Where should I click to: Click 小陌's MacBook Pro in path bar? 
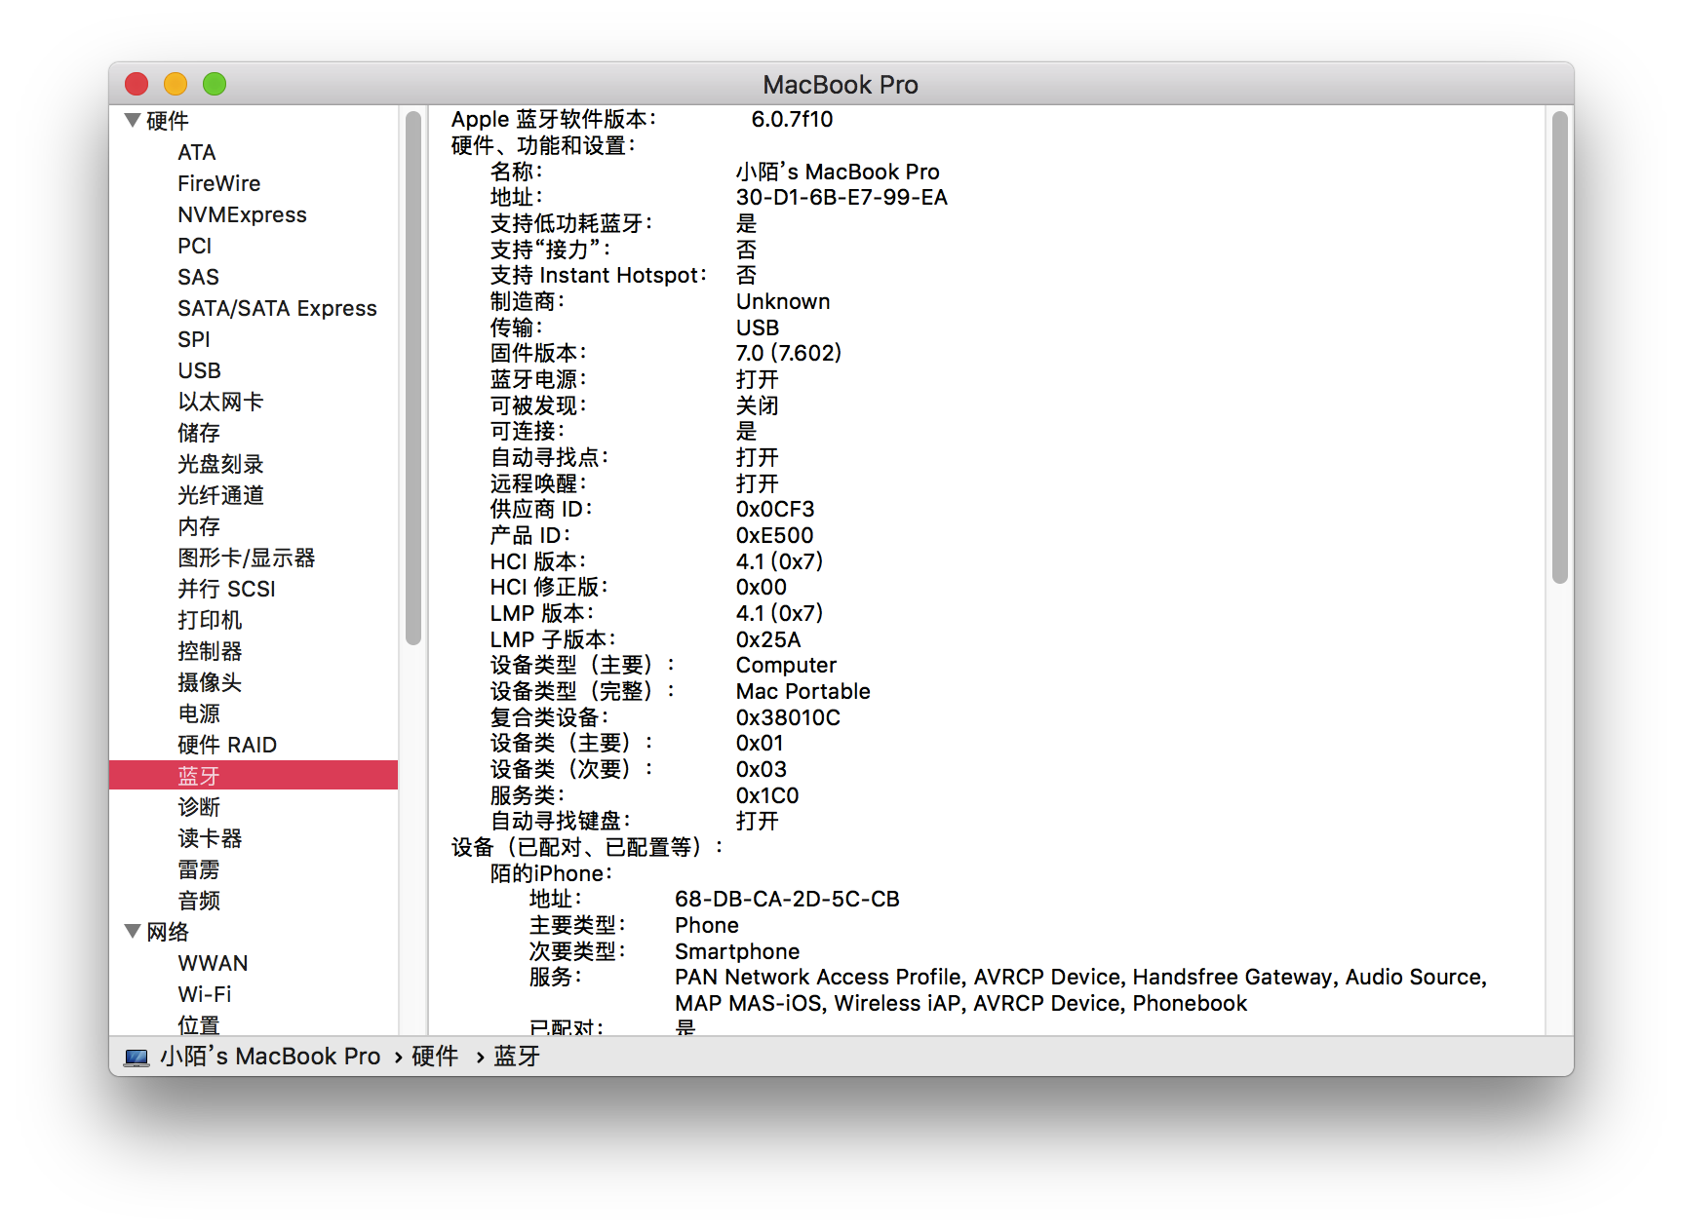click(x=270, y=1057)
